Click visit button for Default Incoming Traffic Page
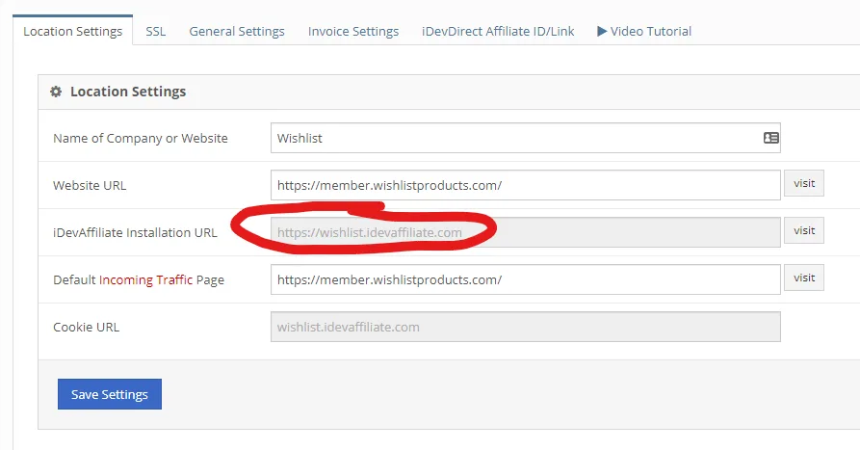 coord(803,278)
